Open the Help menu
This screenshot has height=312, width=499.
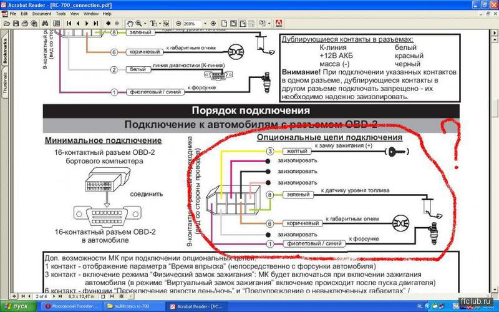[107, 14]
